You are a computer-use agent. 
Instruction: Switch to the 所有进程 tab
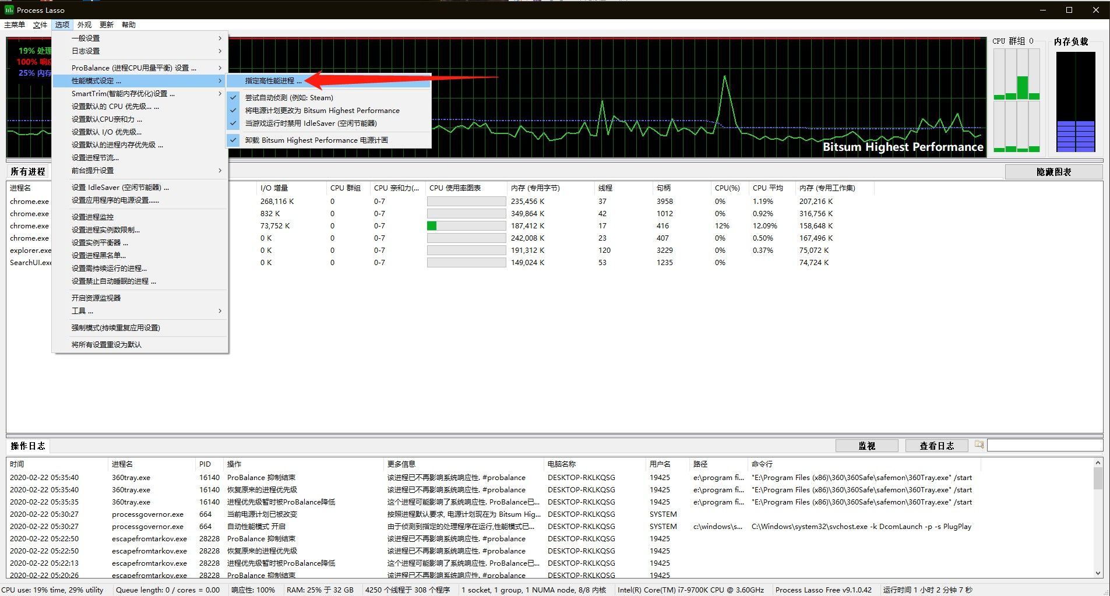(x=28, y=172)
